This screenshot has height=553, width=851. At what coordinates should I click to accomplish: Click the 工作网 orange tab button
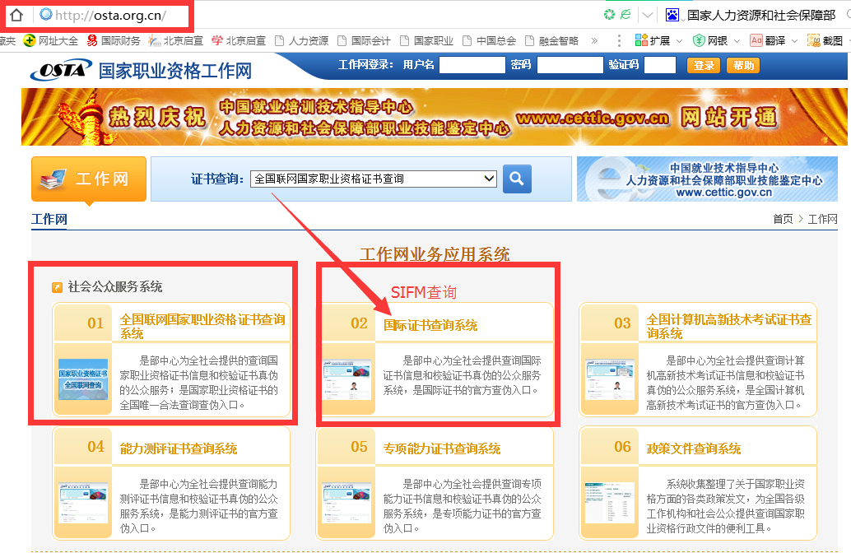click(x=89, y=179)
